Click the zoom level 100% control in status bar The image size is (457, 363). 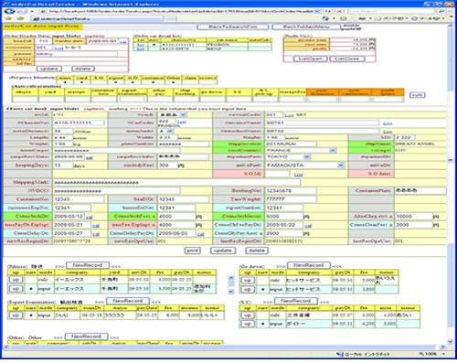[431, 354]
